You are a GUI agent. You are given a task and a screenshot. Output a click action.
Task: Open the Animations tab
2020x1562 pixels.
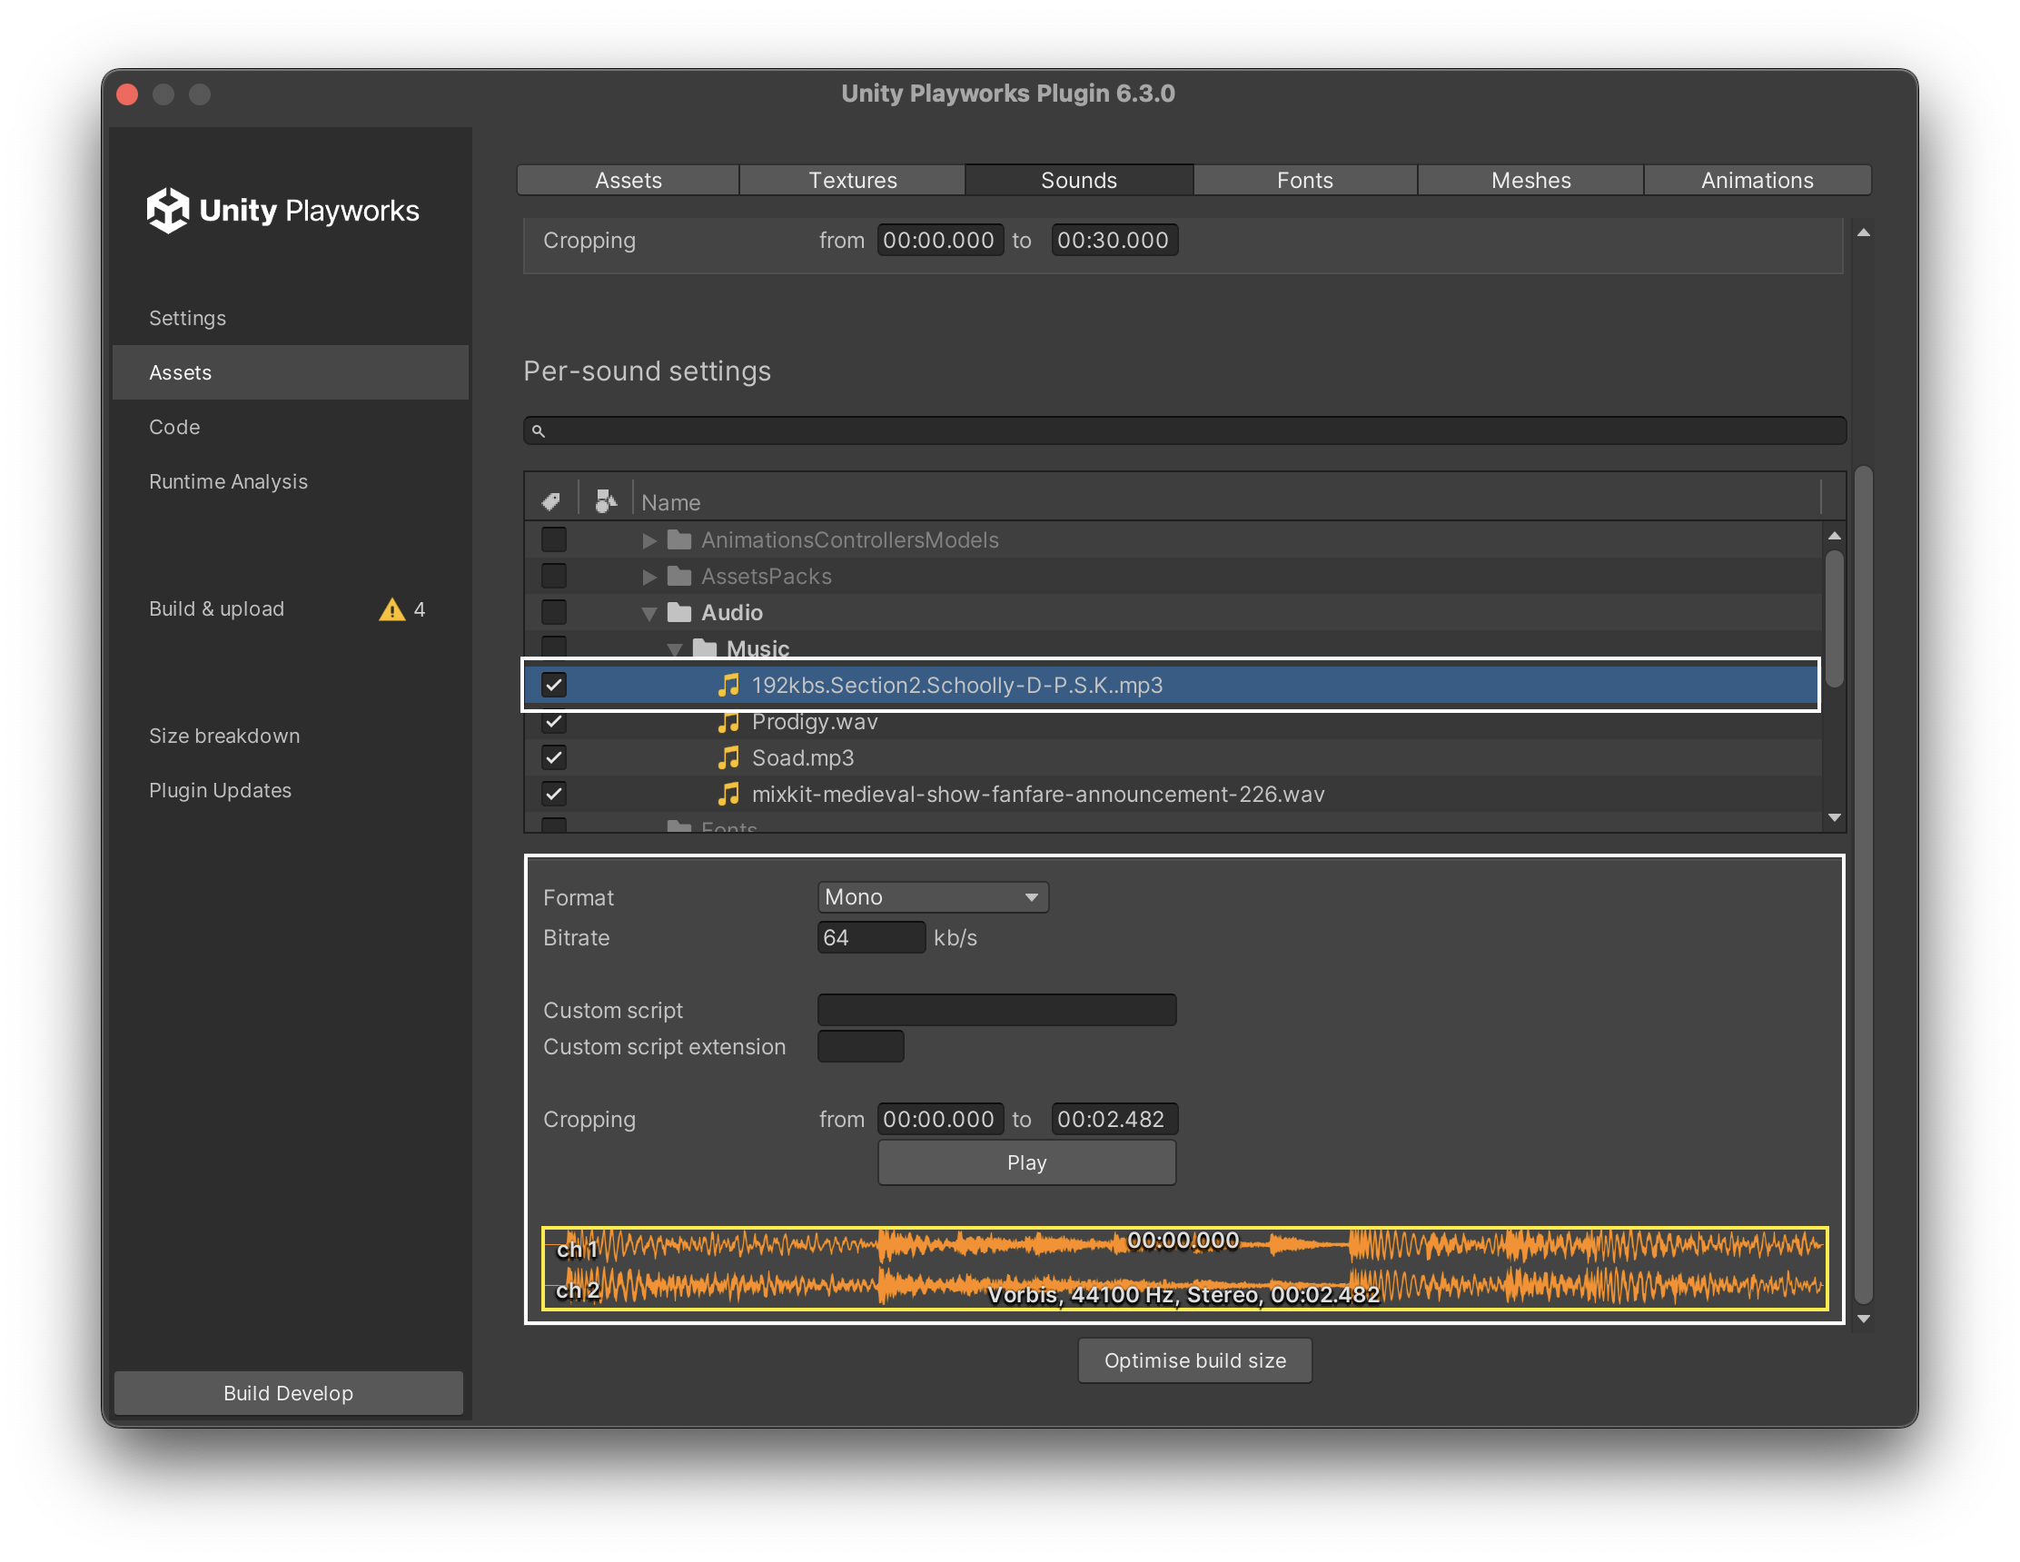1758,181
